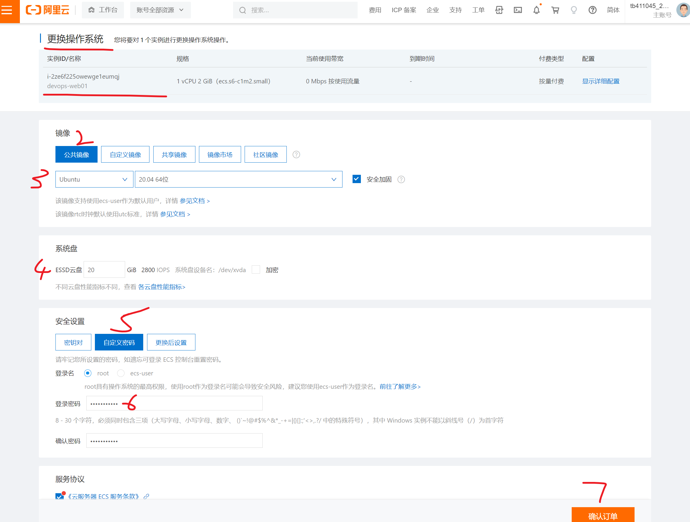This screenshot has width=690, height=522.
Task: Select ecs-user as login name
Action: click(121, 373)
